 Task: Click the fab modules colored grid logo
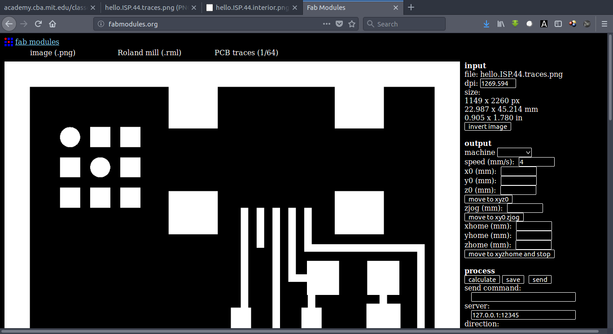(x=9, y=42)
